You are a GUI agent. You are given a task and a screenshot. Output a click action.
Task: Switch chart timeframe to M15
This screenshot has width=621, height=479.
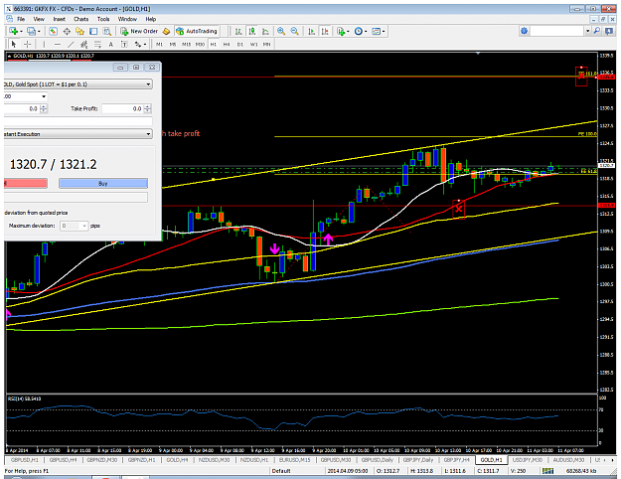(x=186, y=45)
